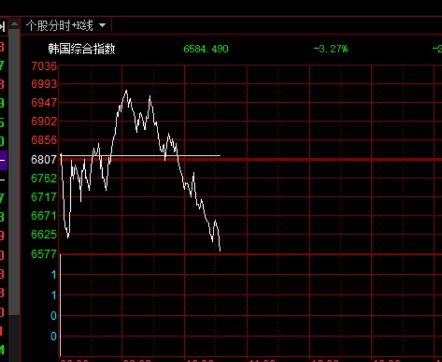The image size is (442, 362).
Task: Click the 6762 price axis label
Action: tap(44, 178)
